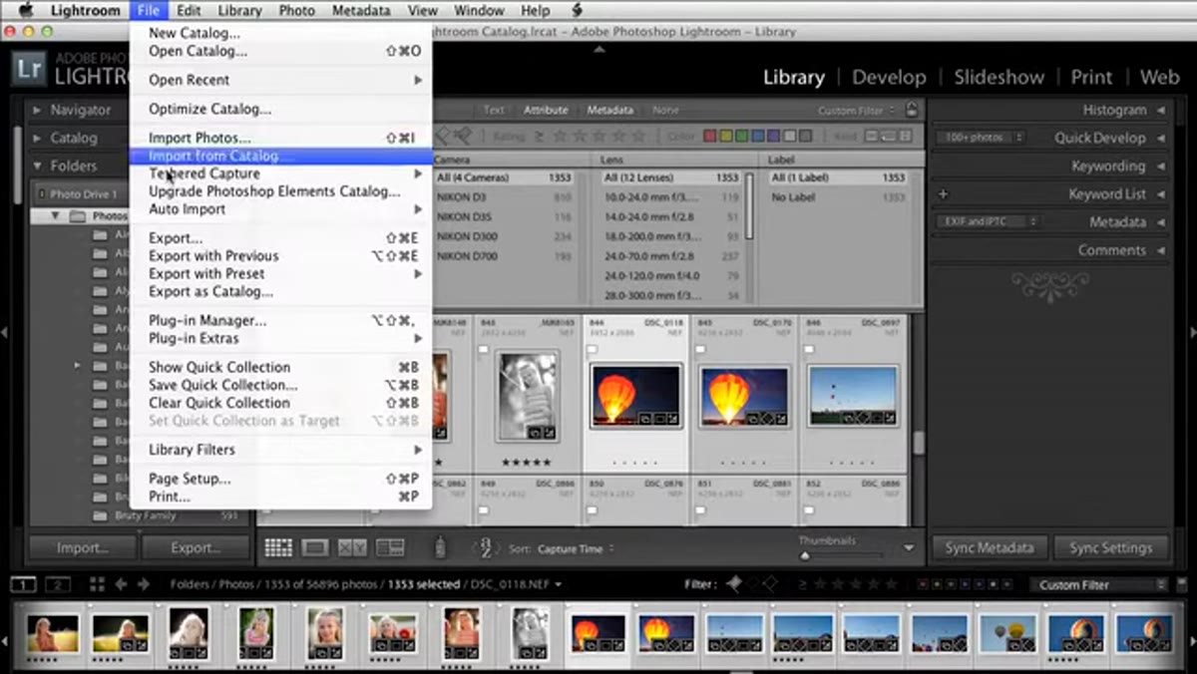Screen dimensions: 1197x674
Task: Filter by red color label
Action: point(710,137)
